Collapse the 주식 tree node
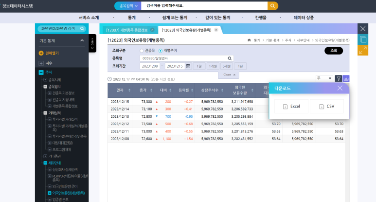Viewport: 376px width, 202px height. pyautogui.click(x=41, y=72)
